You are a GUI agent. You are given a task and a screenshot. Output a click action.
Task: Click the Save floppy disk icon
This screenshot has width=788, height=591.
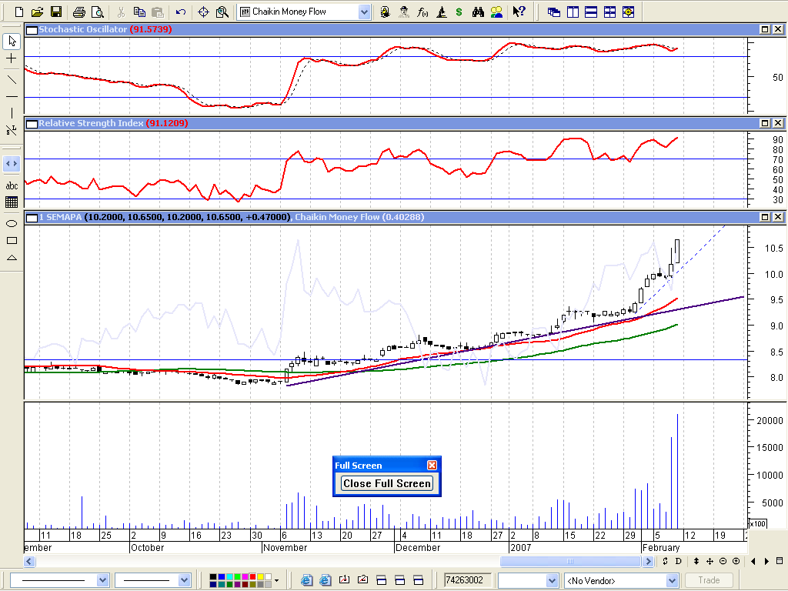click(x=55, y=12)
